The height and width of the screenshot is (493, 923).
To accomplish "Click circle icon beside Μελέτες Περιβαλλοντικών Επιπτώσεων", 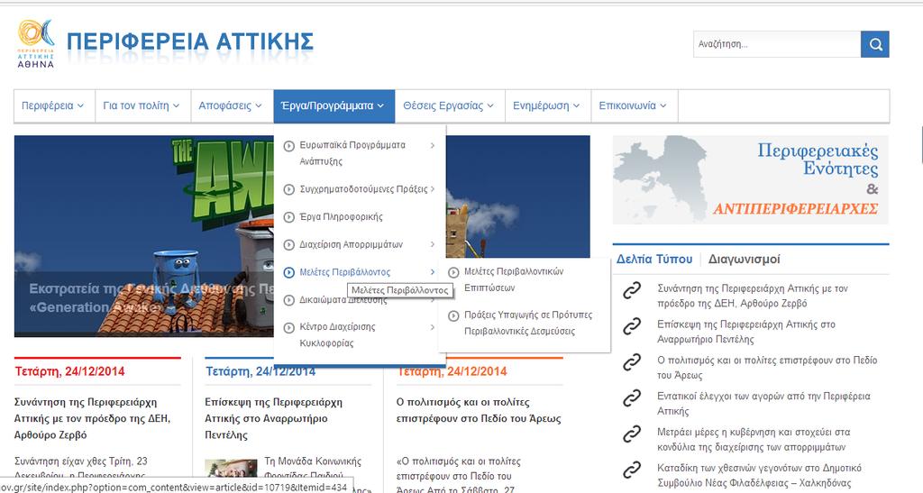I will (454, 272).
